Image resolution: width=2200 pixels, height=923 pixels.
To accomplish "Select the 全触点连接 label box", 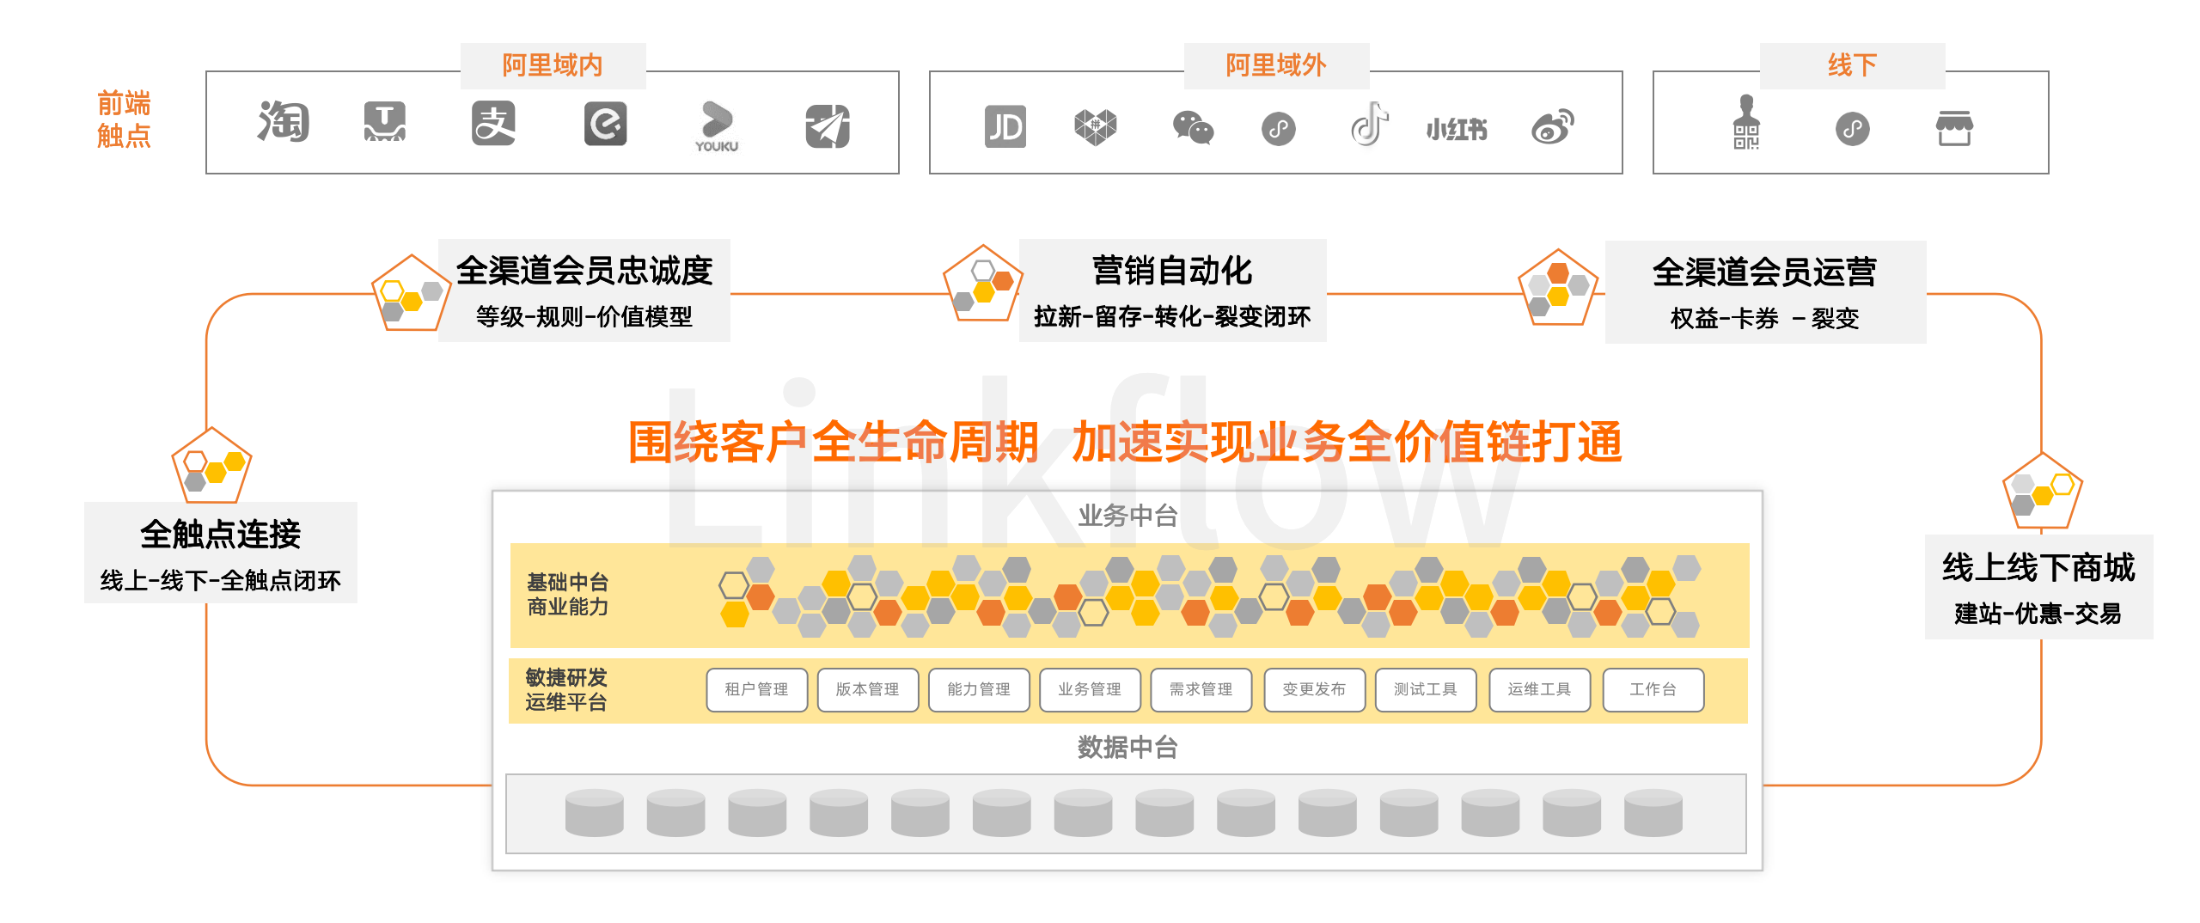I will pyautogui.click(x=221, y=553).
